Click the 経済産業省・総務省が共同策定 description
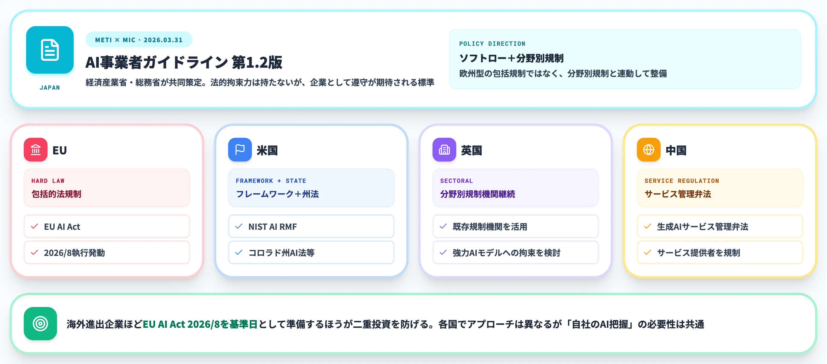This screenshot has width=827, height=364. pos(260,83)
